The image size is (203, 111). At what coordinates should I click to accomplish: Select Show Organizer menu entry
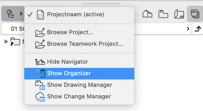point(79,74)
